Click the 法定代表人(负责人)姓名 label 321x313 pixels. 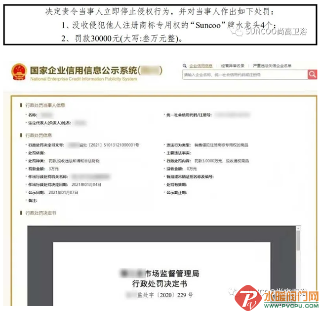[x=49, y=123]
